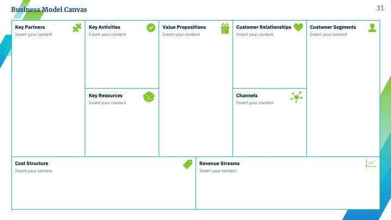This screenshot has height=220, width=391.
Task: Click the network nodes icon in Channels
Action: (297, 97)
